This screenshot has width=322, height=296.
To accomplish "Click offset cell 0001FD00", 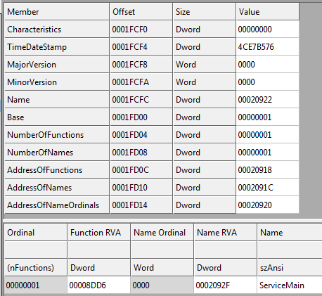I will coord(141,117).
